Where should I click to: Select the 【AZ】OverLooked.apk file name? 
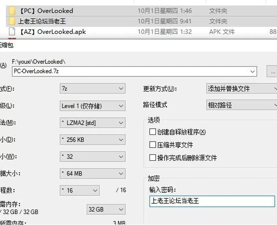click(x=53, y=32)
